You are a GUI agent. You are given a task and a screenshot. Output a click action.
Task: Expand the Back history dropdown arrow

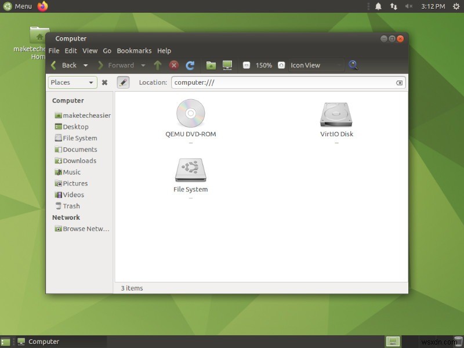[x=86, y=66]
